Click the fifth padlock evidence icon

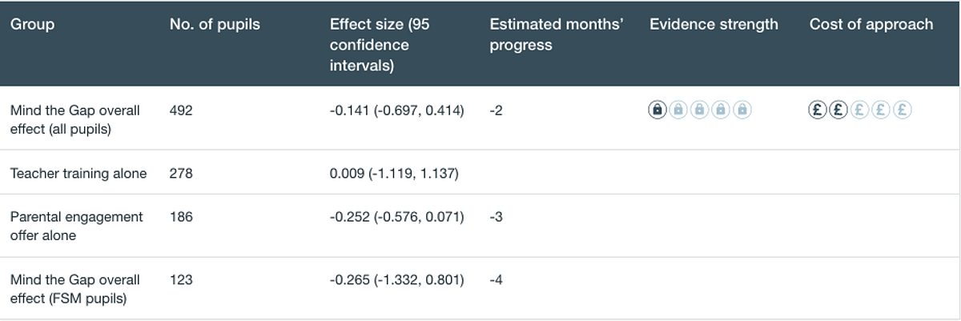742,110
